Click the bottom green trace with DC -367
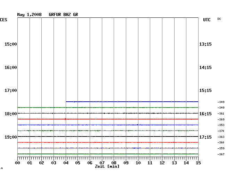This screenshot has height=172, width=226. coord(108,154)
